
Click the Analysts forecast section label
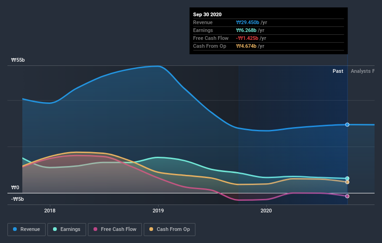[x=362, y=71]
